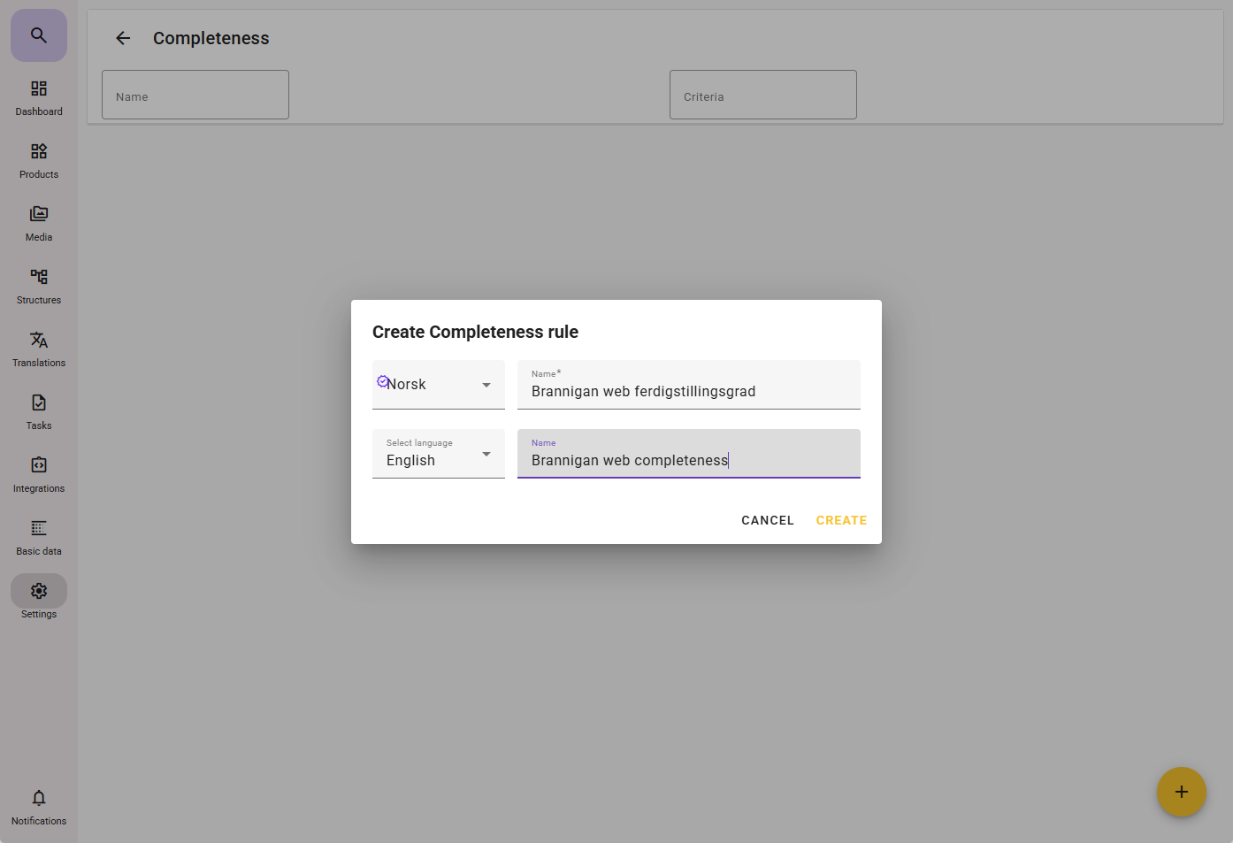The width and height of the screenshot is (1233, 843).
Task: Go to Products in sidebar
Action: [x=39, y=161]
